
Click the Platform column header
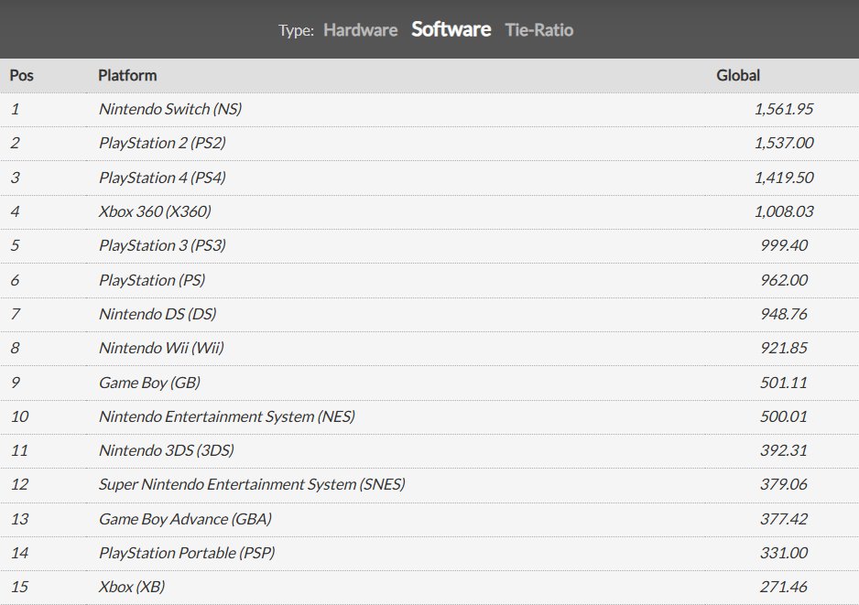pyautogui.click(x=127, y=75)
